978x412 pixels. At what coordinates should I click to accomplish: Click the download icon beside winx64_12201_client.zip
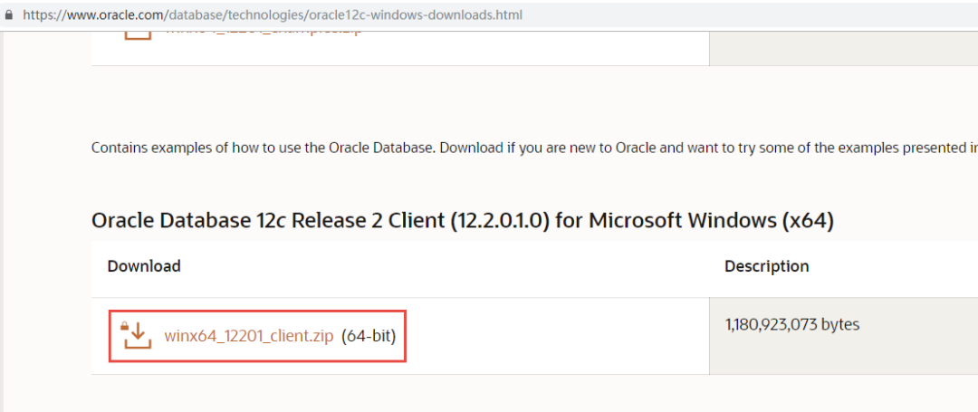[x=136, y=335]
